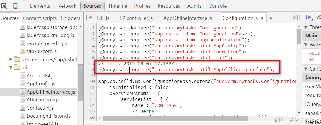Click the Jerry 2015-09-07 comment line
Screen dimensions: 321x125
pos(136,63)
